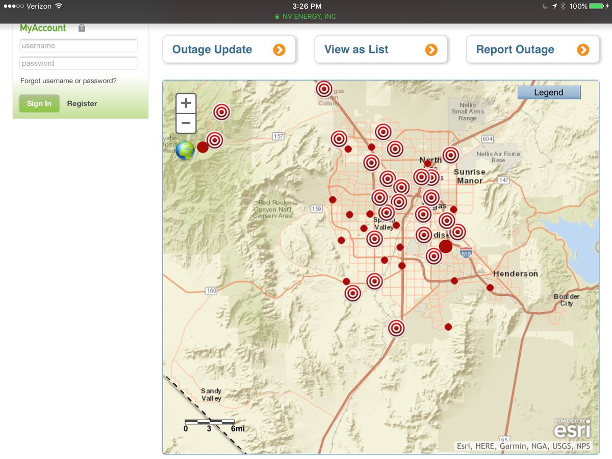Open Forgot username or password link
Viewport: 612px width, 459px height.
tap(68, 81)
